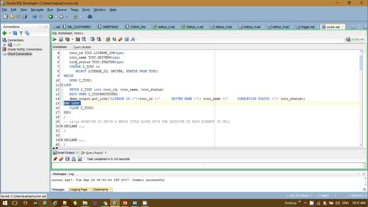368x207 pixels.
Task: Click the Windows Start button
Action: tap(5, 203)
